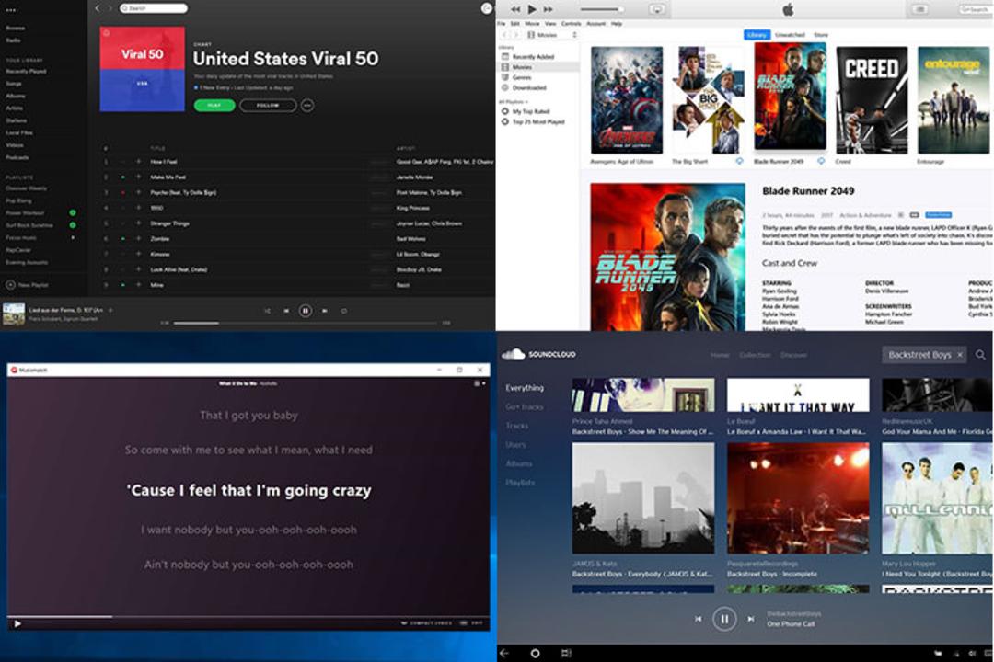Click Spotify's forward navigation arrow

pos(109,8)
